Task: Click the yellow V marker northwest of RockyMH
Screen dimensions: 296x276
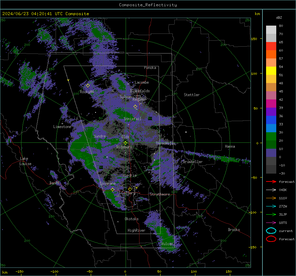Action: tap(68, 80)
